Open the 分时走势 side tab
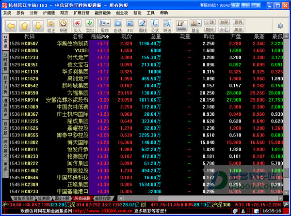Image resolution: width=291 pixels, height=216 pixels. click(x=5, y=62)
